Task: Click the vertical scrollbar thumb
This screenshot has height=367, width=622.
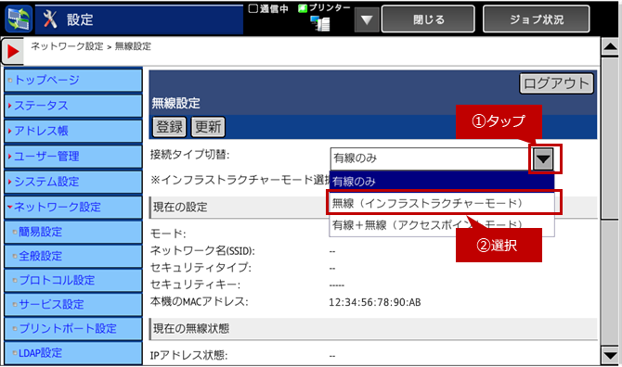Action: coord(610,138)
